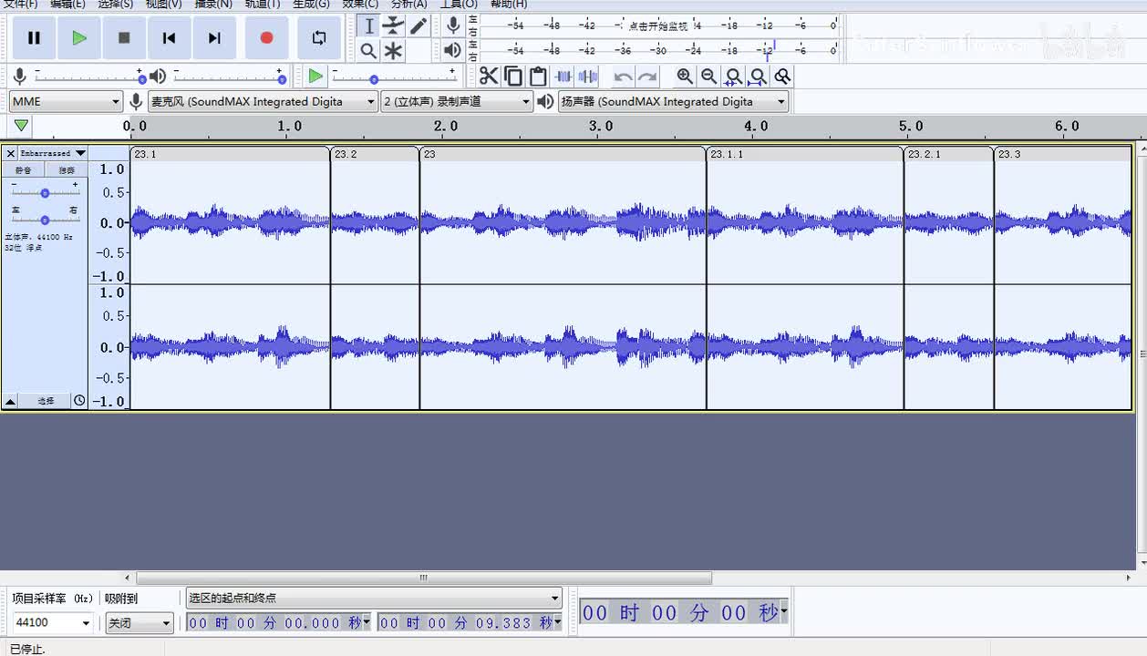Click Fit project to width icon
Viewport: 1147px width, 656px height.
pos(758,77)
